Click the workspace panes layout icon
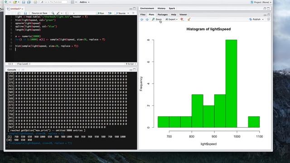290x163 pixels. [x=72, y=2]
